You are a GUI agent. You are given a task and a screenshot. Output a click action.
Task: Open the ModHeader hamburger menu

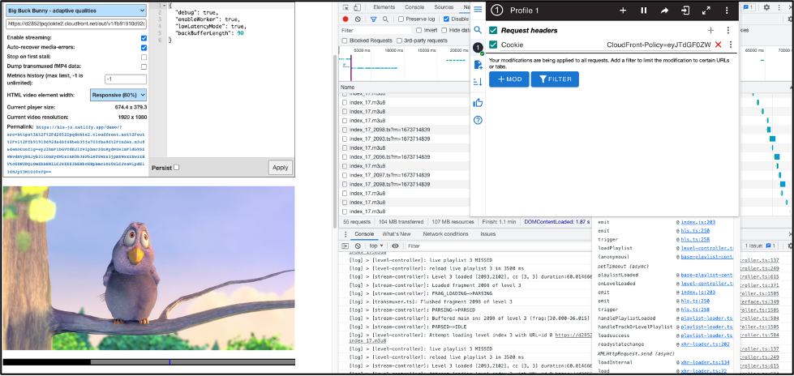click(478, 10)
